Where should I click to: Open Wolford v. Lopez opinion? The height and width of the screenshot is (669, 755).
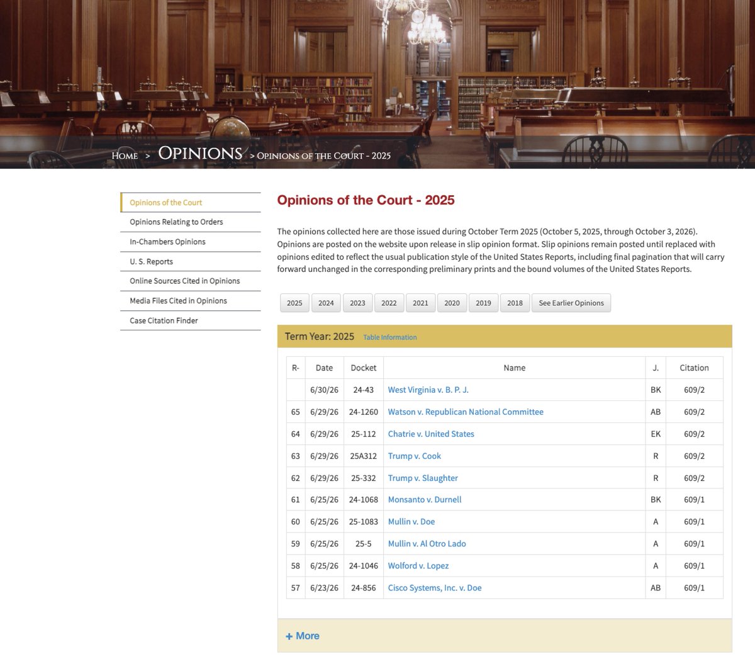click(x=418, y=566)
